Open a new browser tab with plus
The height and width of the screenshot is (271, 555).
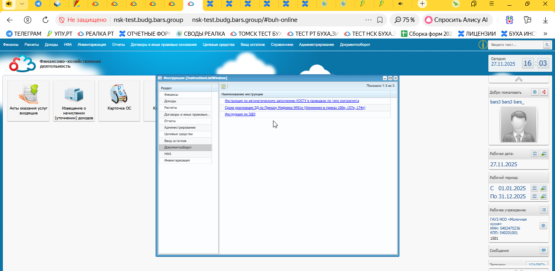coord(423,4)
